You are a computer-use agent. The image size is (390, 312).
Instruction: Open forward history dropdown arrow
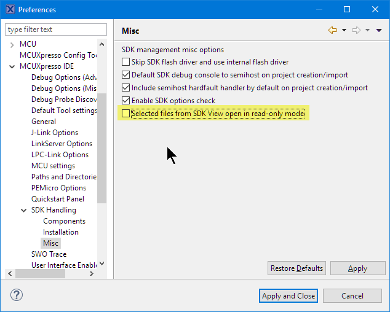[x=367, y=30]
